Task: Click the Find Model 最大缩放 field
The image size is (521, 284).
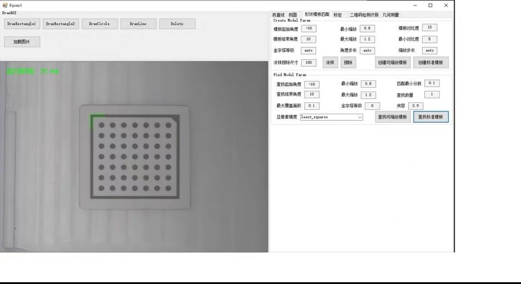Action: 369,95
